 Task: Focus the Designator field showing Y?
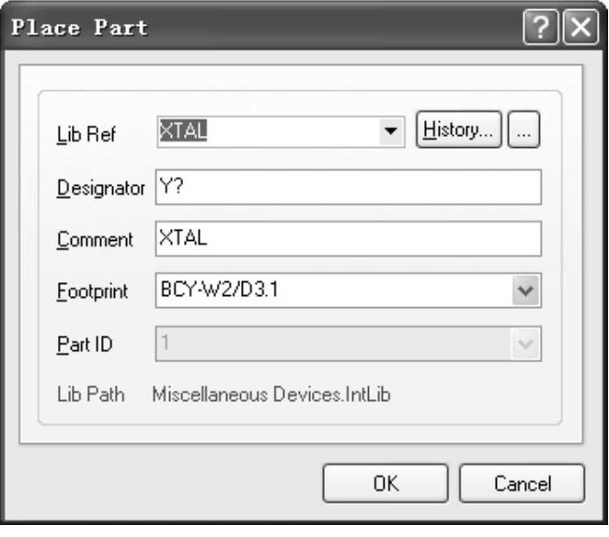[348, 188]
